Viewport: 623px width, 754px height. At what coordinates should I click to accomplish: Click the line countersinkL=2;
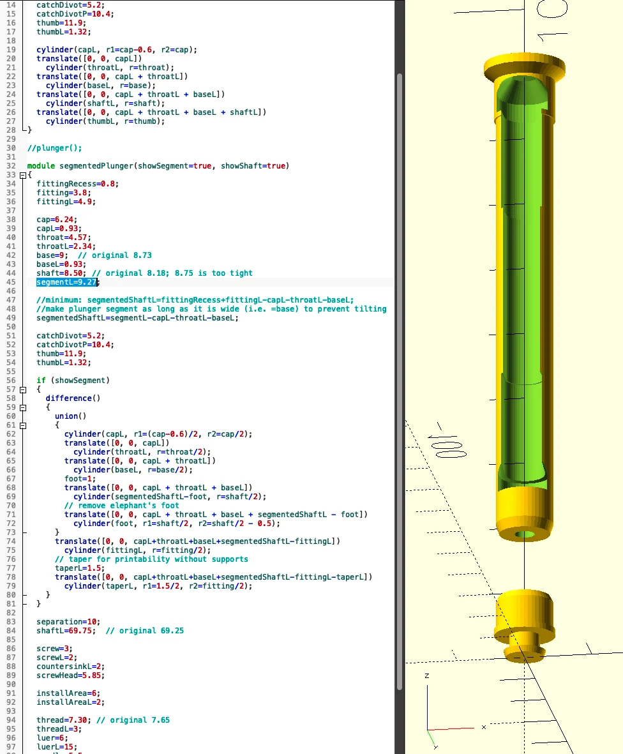tap(71, 667)
